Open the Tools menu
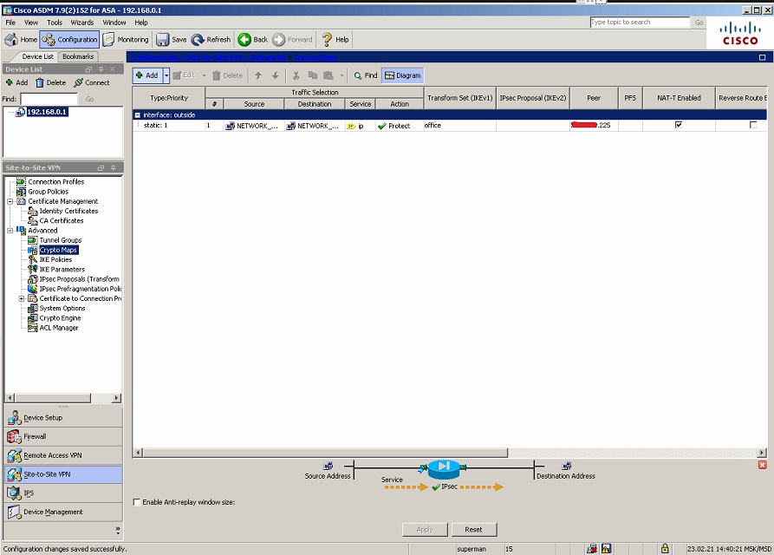Screen dimensions: 774x555 55,23
